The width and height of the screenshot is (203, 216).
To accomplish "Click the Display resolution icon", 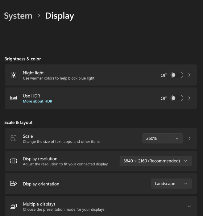I will click(x=14, y=161).
